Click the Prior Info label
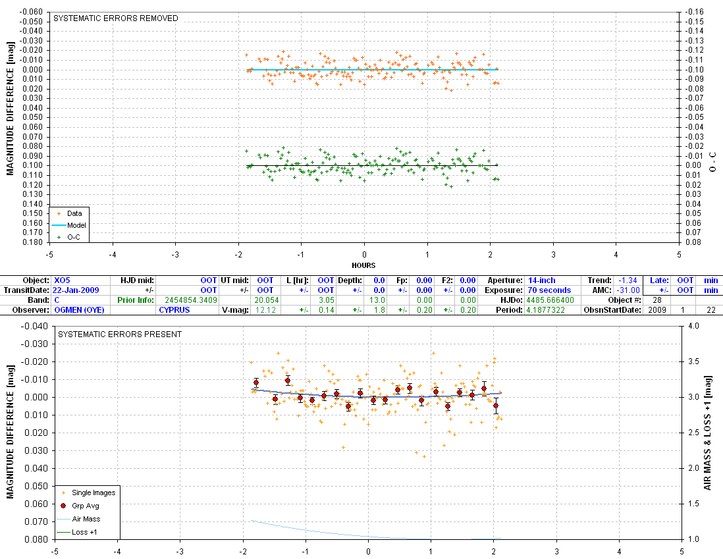This screenshot has height=559, width=723. coord(136,300)
